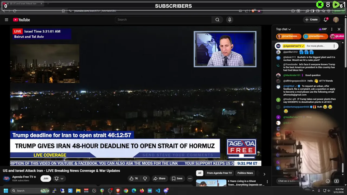Viewport: 347px width, 195px height.
Task: Open Visual Studio Code from taskbar
Action: pos(158,191)
